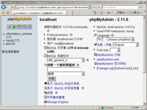
Task: Open the zoom level 100% dropdown
Action: pos(142,108)
